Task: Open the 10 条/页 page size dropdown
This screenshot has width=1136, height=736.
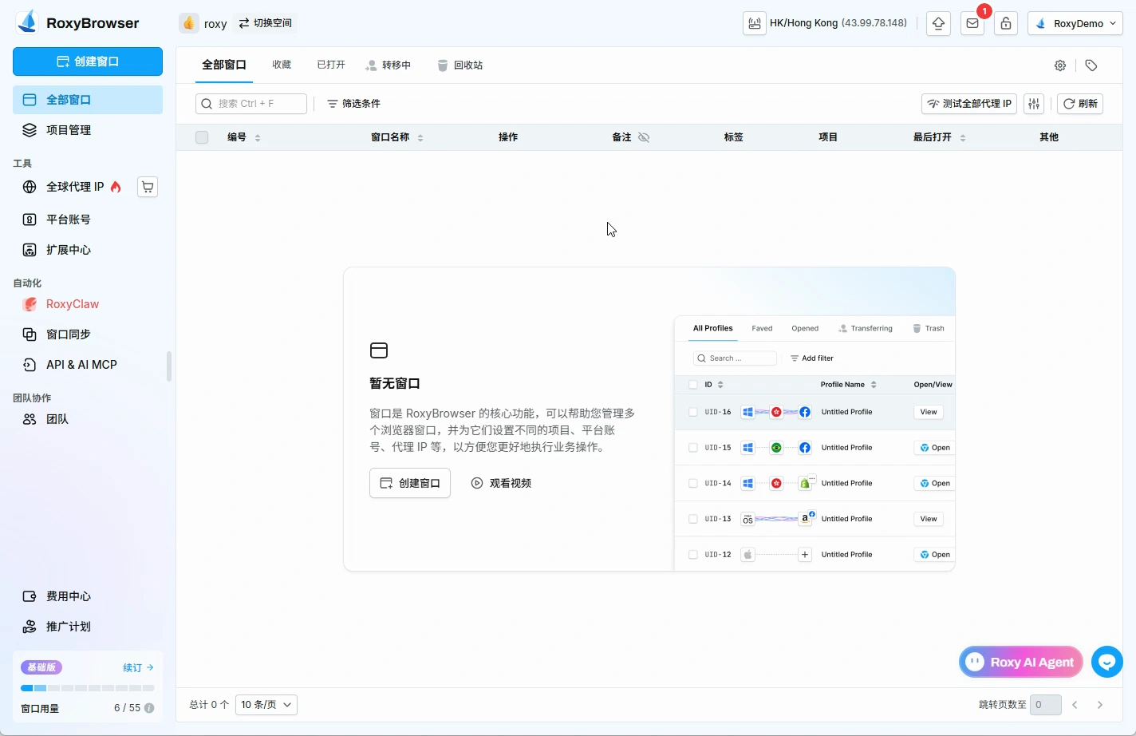Action: point(266,705)
